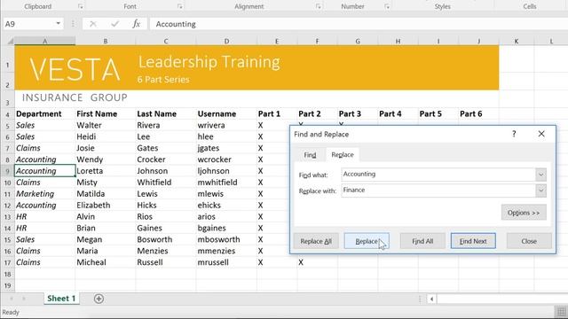Click the horizontal scrollbar track
Screen dimensions: 568x319
[x=502, y=299]
